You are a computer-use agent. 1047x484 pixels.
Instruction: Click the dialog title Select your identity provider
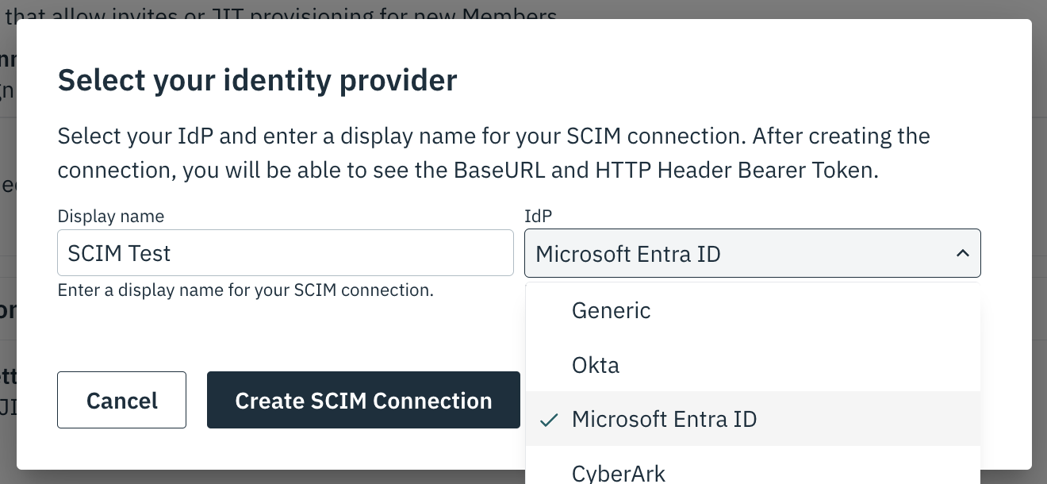(257, 79)
